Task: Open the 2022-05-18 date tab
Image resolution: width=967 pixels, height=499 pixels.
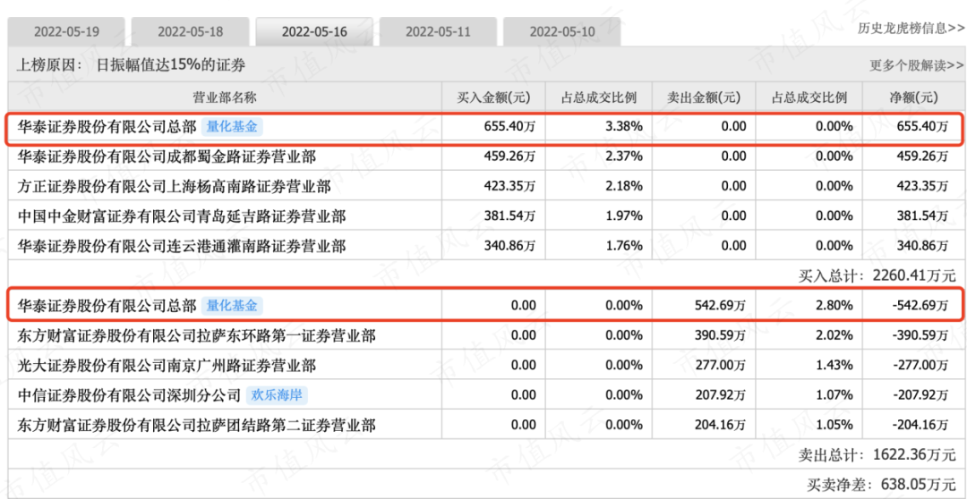Action: 191,31
